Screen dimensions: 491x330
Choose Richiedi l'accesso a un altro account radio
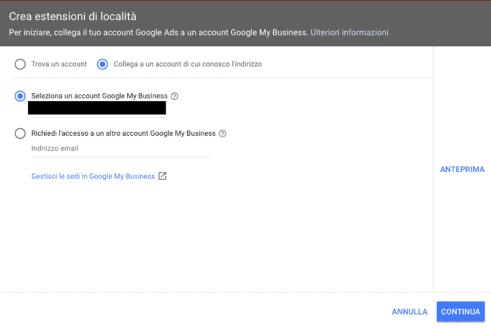[20, 134]
